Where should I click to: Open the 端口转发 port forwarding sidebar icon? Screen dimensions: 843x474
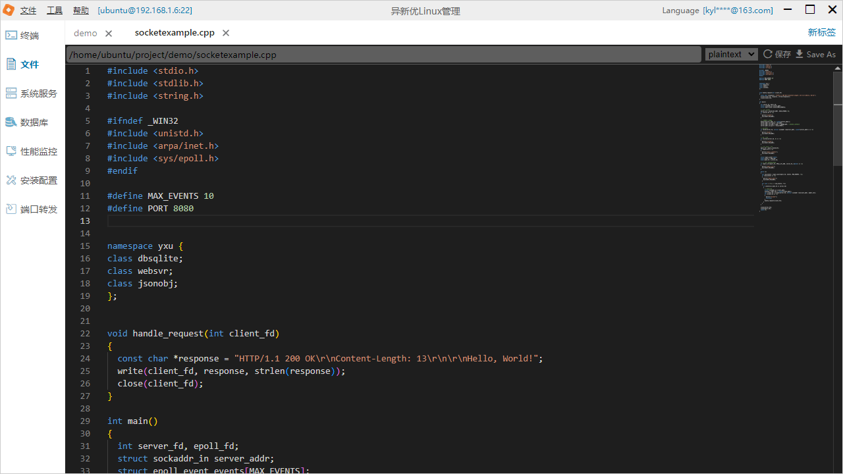[x=11, y=209]
